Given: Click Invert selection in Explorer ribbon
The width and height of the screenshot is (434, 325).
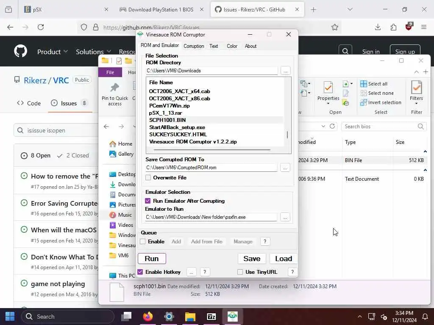Looking at the screenshot, I should [381, 102].
